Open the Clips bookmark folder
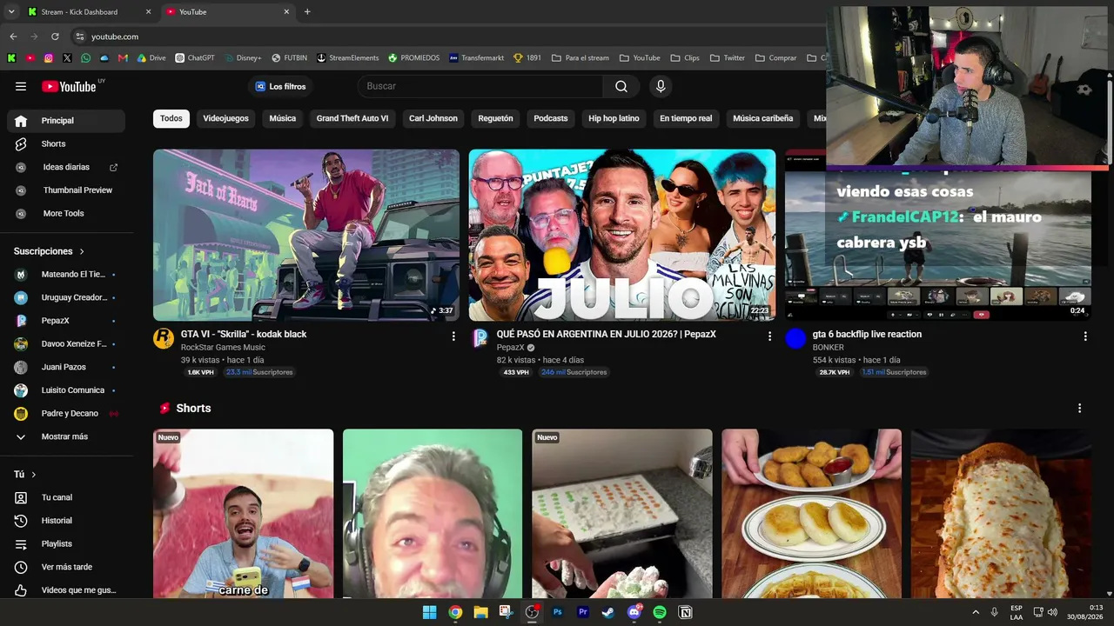 click(685, 58)
